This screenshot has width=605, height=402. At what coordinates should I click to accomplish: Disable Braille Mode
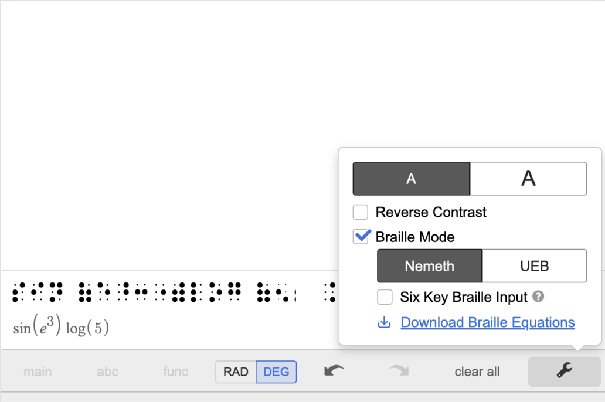[x=360, y=237]
